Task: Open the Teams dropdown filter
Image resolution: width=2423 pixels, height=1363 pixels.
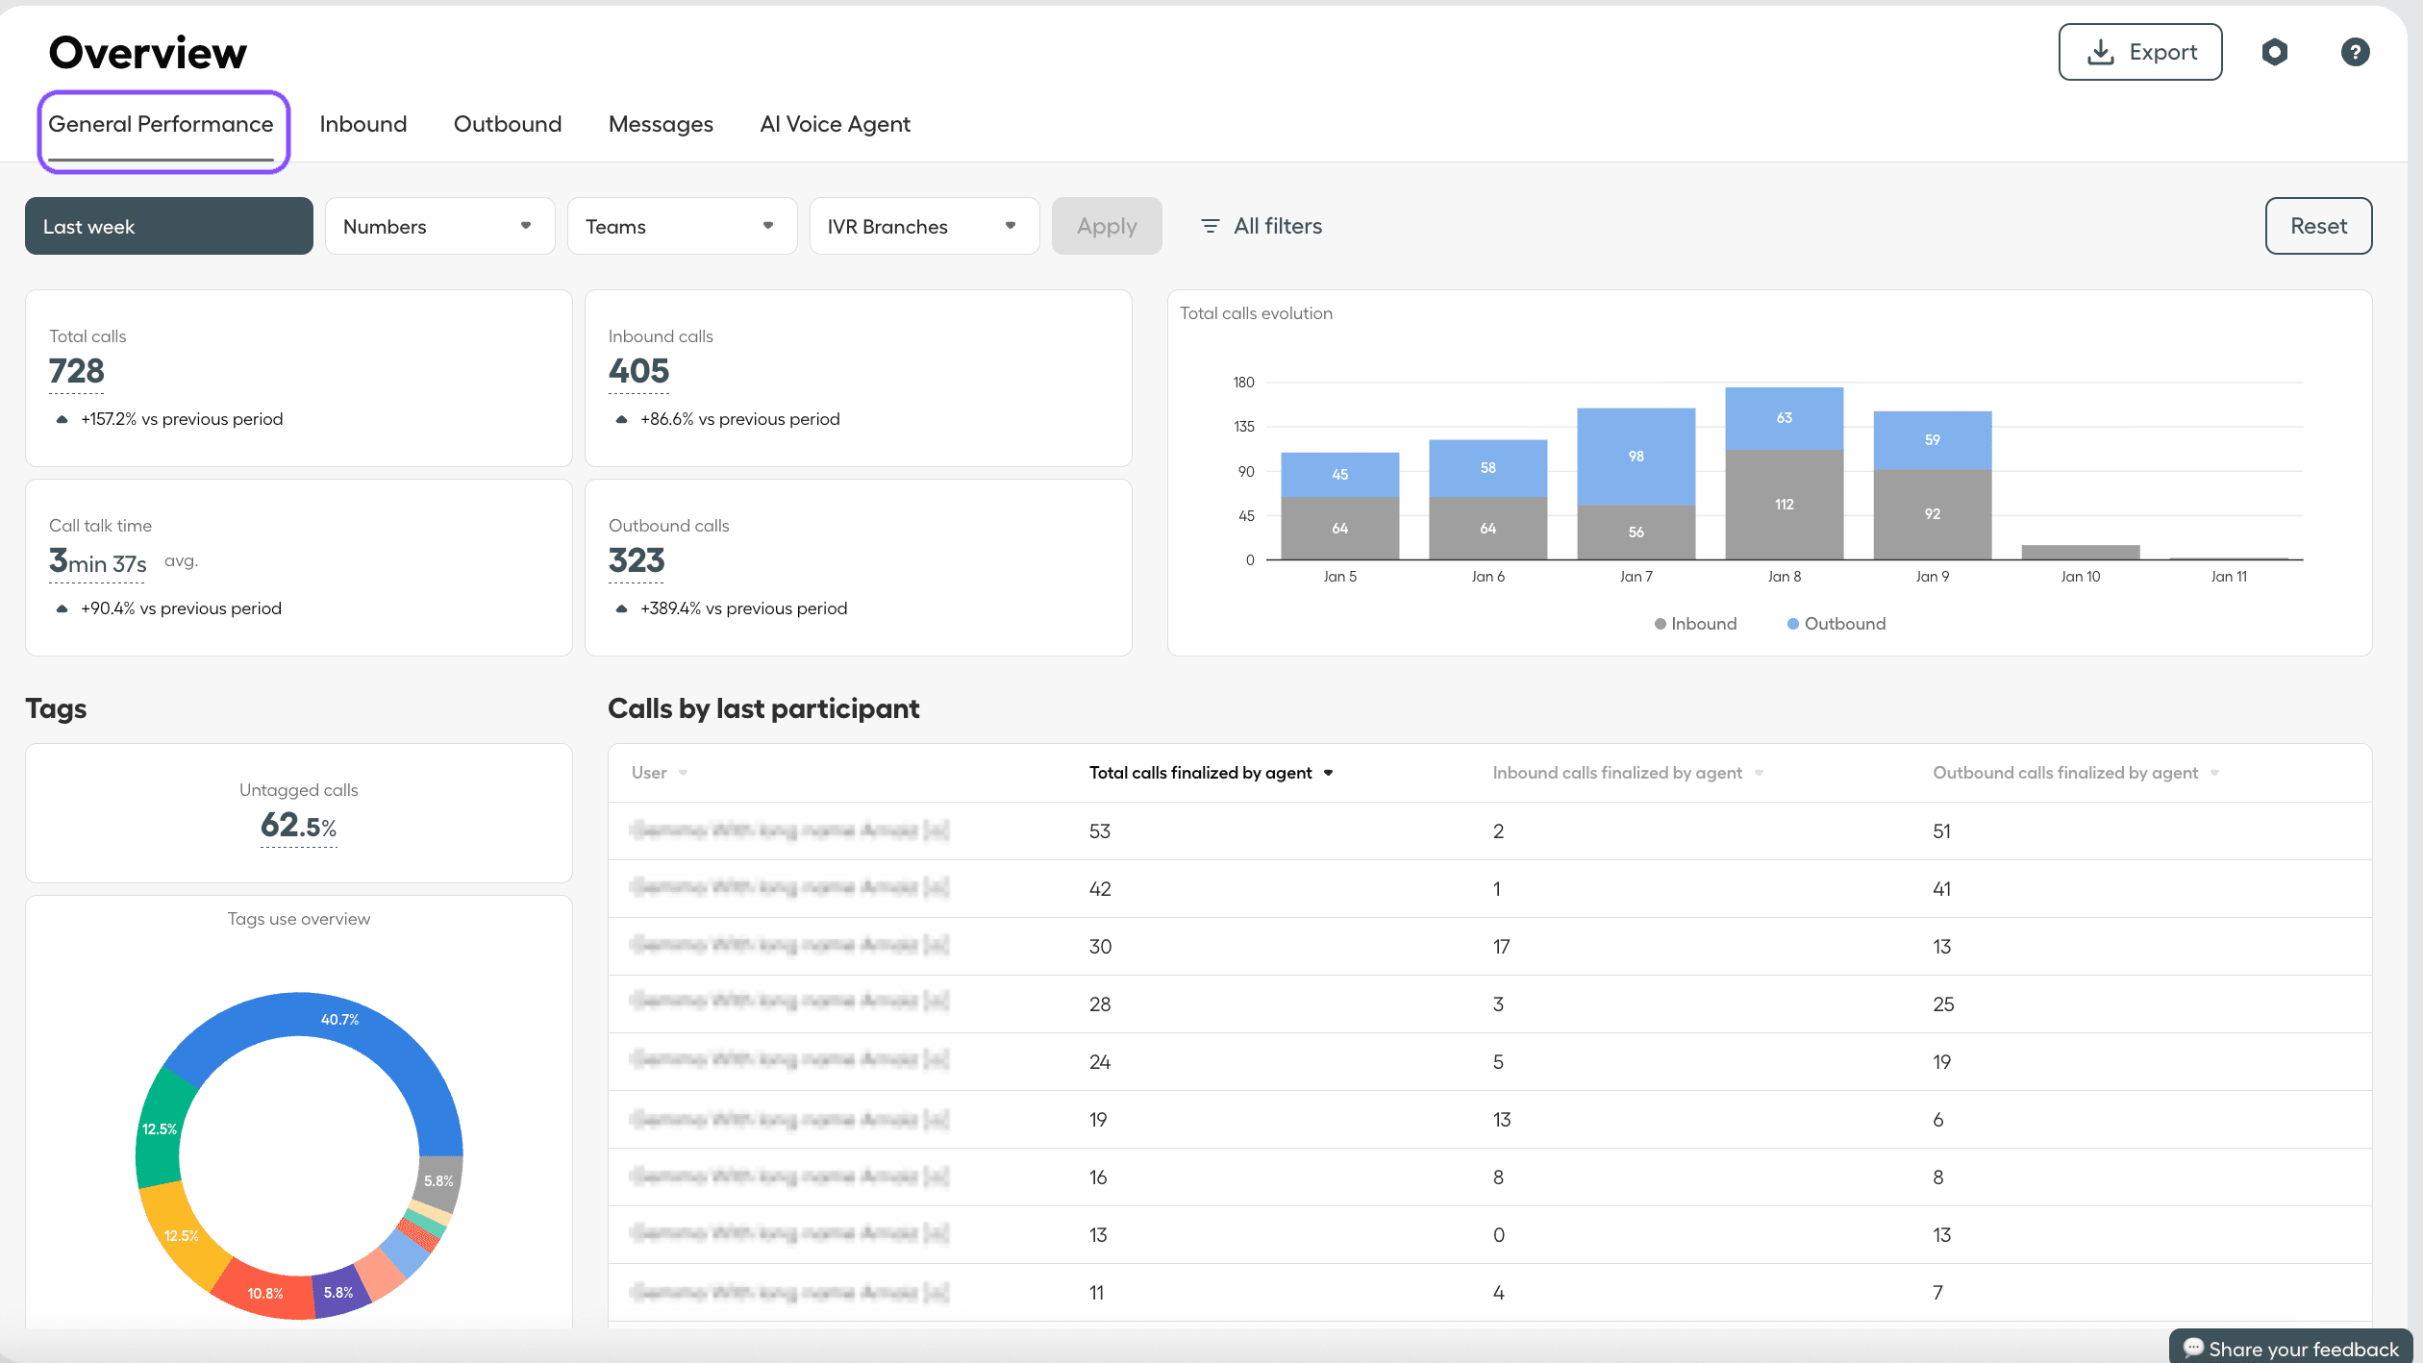Action: point(682,226)
